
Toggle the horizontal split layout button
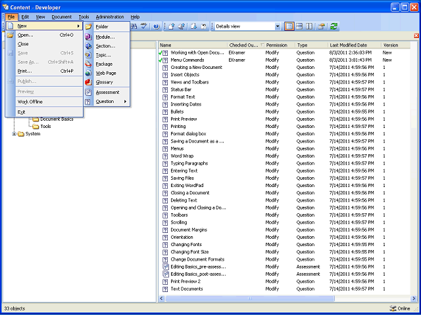[x=299, y=26]
